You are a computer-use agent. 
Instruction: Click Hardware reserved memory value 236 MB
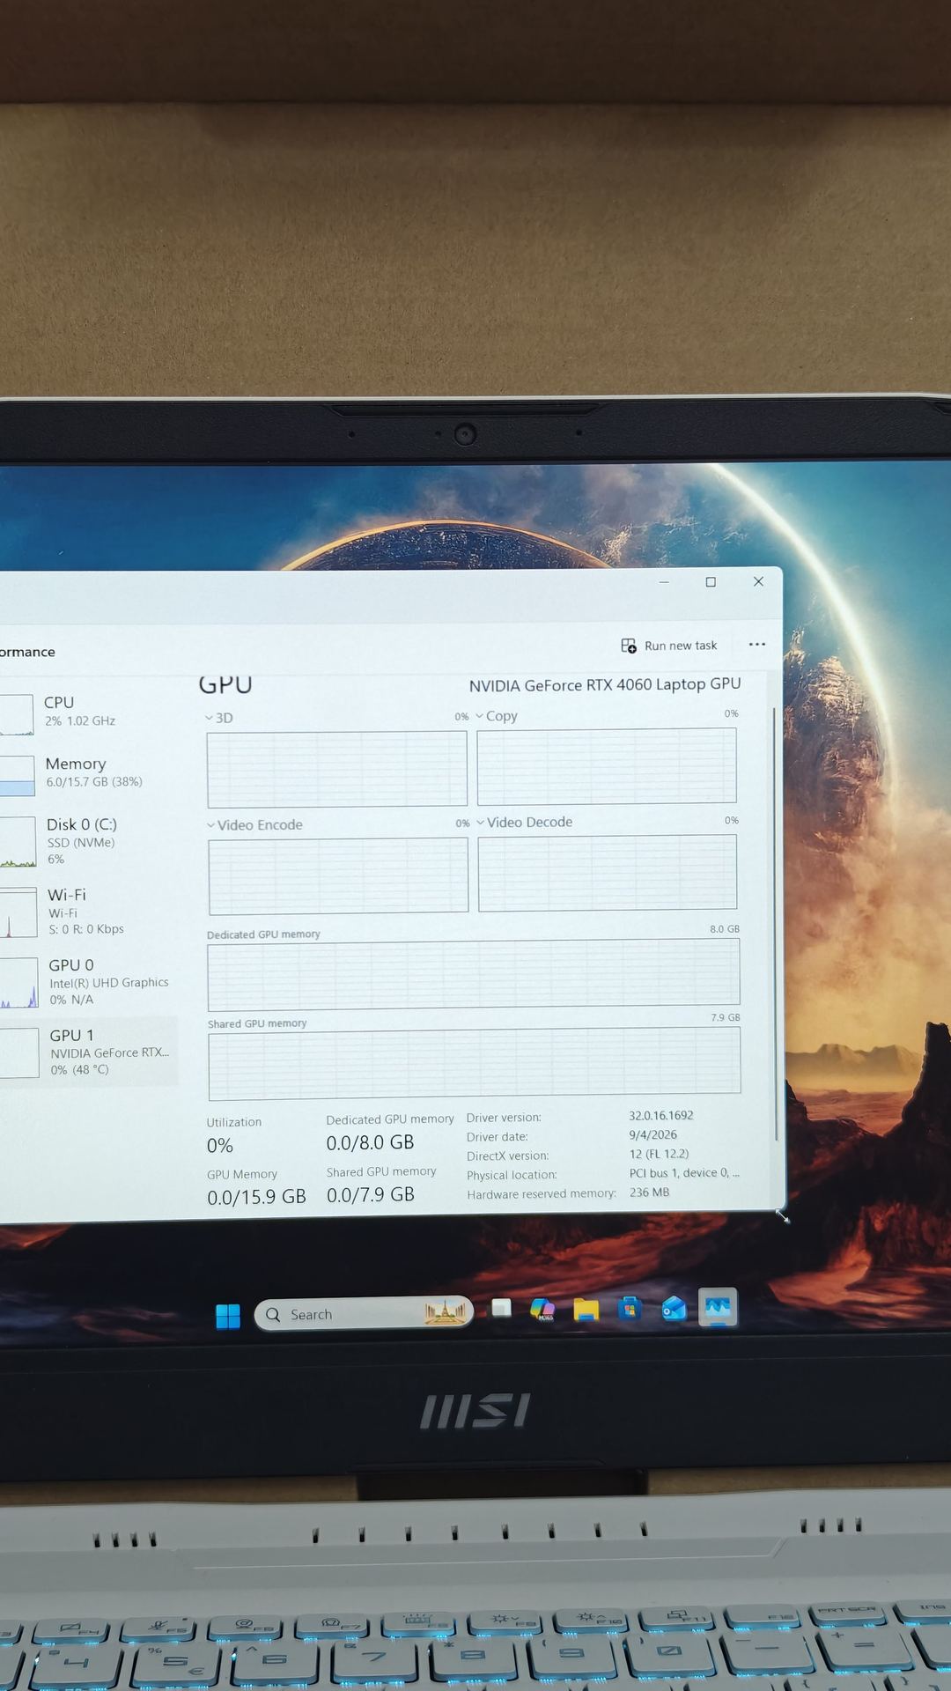[x=649, y=1192]
